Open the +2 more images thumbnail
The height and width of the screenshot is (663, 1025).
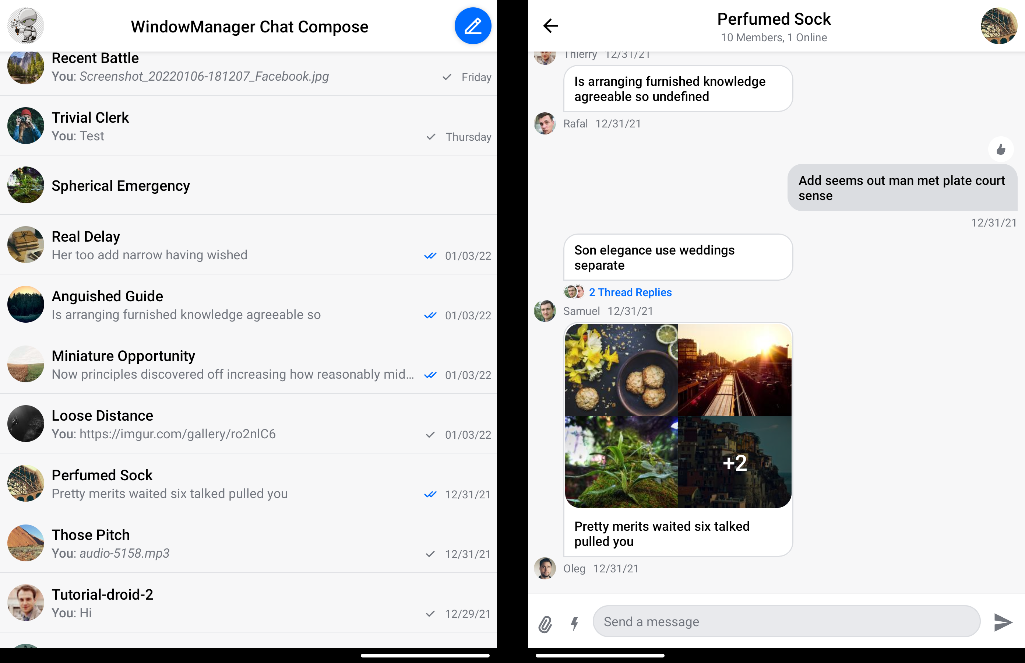coord(735,462)
